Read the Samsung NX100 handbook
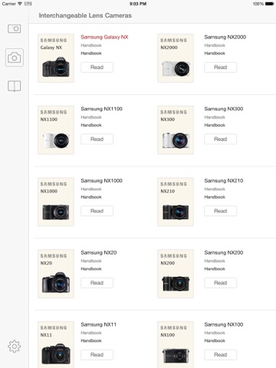 tap(220, 355)
